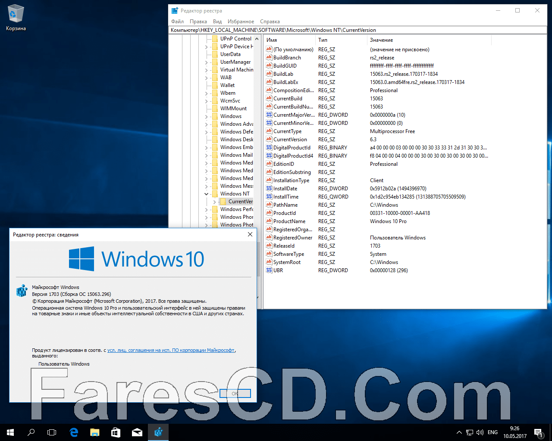Select the WIMMount tree key
The width and height of the screenshot is (552, 441).
point(233,109)
